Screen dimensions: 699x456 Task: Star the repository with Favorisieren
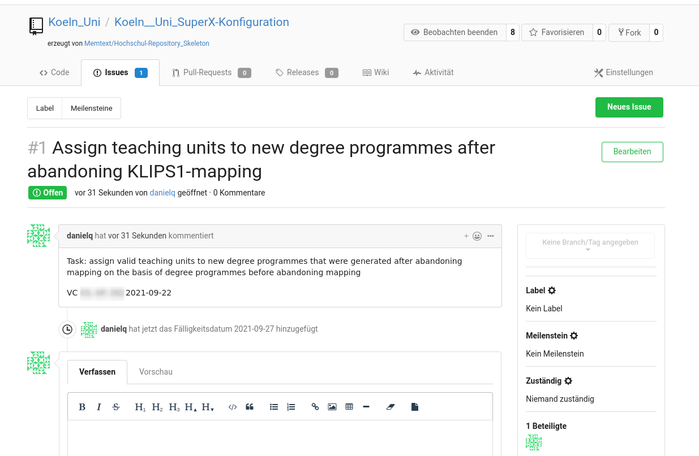click(556, 33)
